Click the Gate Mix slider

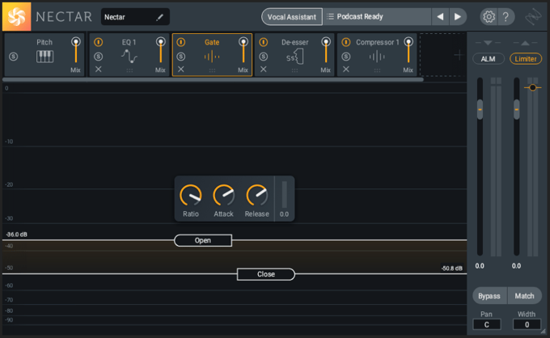pos(243,50)
